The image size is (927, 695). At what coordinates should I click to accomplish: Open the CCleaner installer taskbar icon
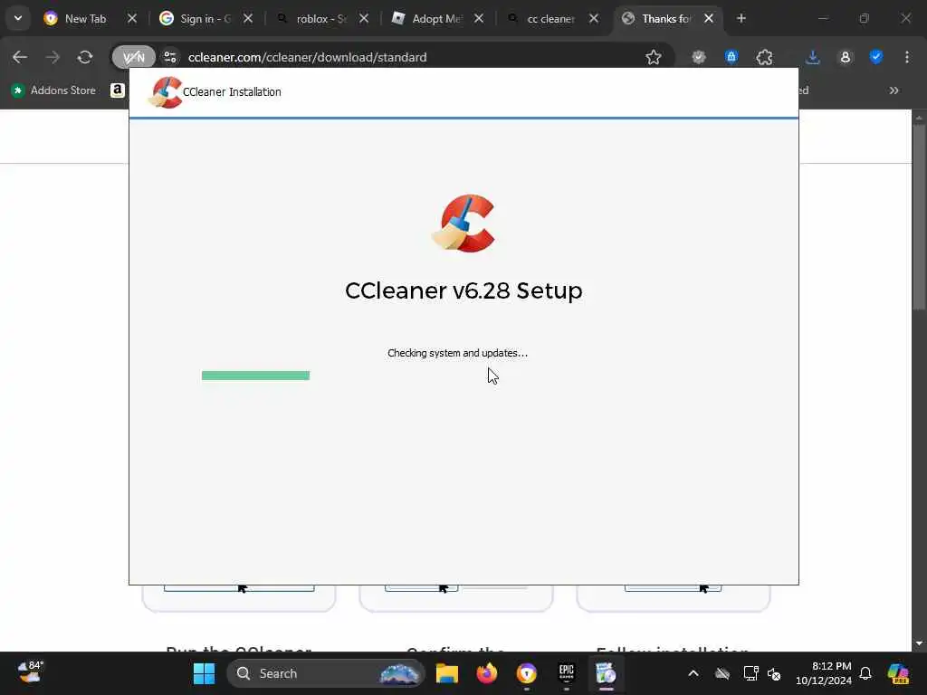[606, 673]
